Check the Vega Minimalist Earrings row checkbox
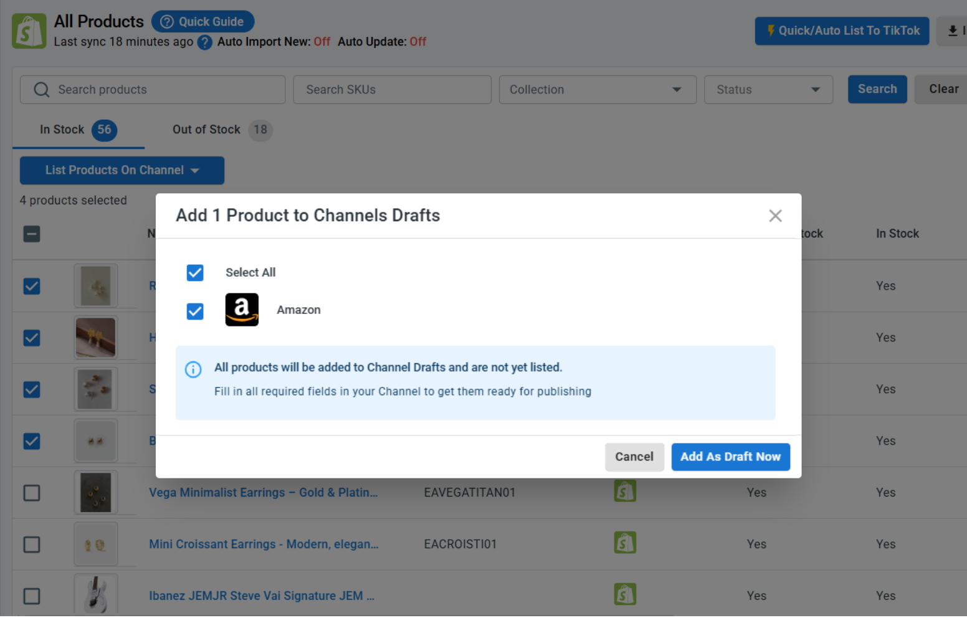The image size is (967, 638). 32,493
